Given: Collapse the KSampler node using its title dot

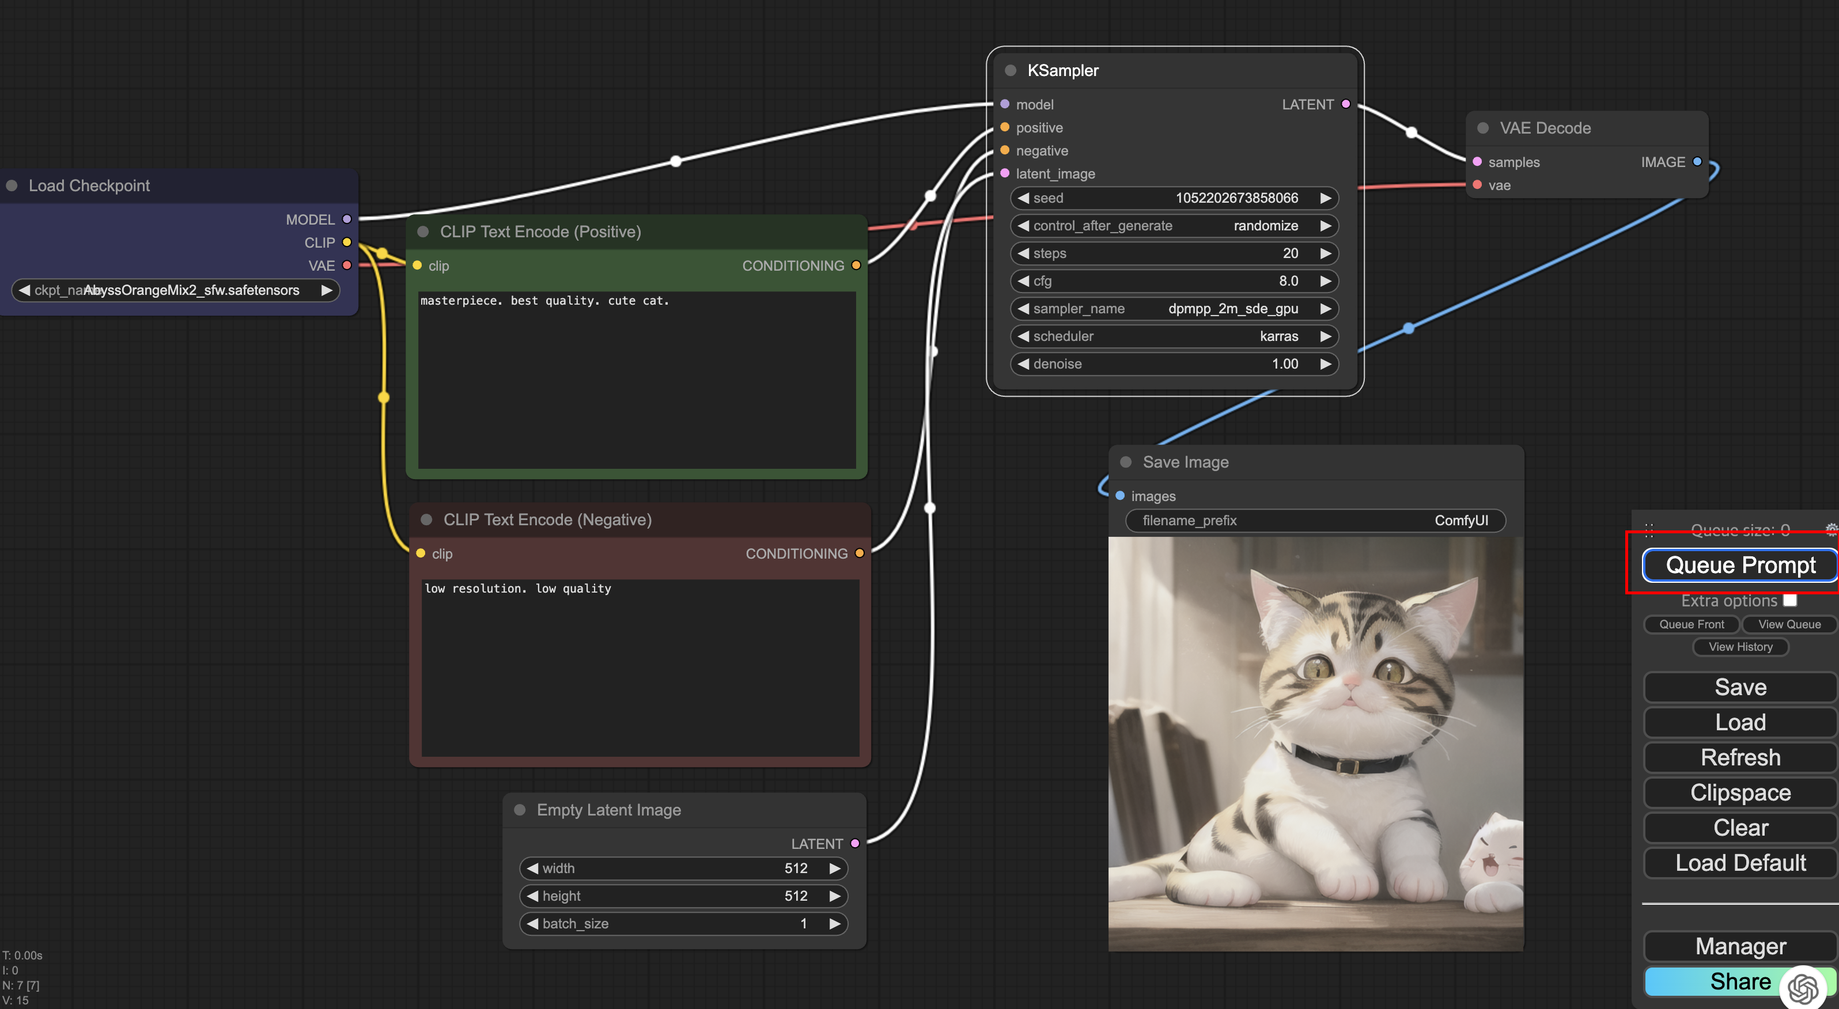Looking at the screenshot, I should tap(1010, 70).
